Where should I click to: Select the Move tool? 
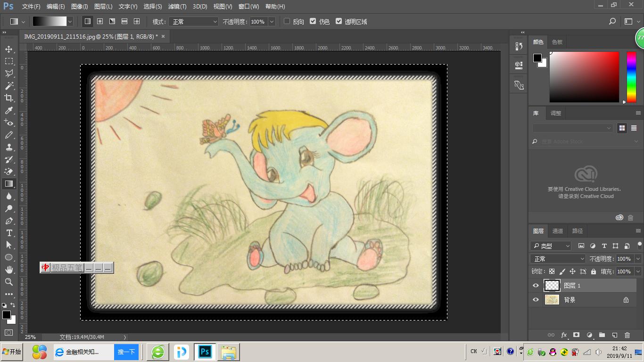(x=8, y=49)
